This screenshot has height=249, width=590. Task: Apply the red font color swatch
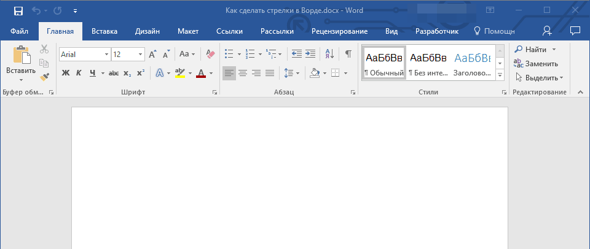coord(200,73)
